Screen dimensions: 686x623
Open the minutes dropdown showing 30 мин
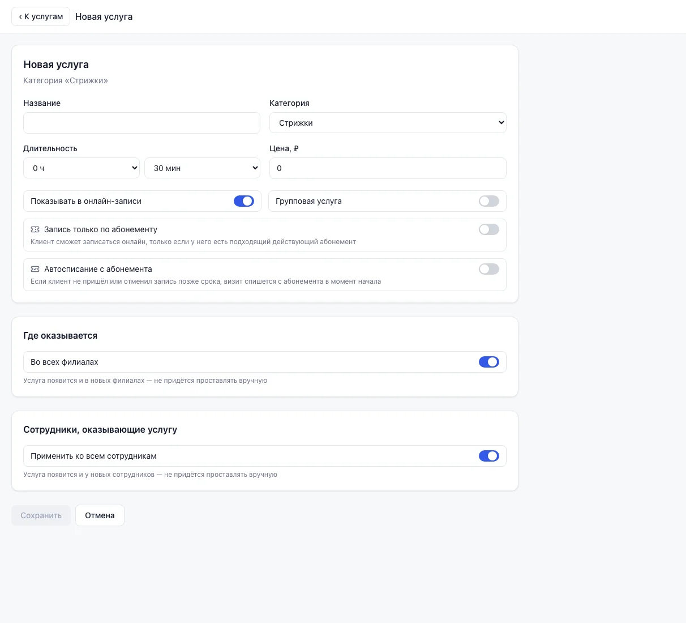[x=202, y=168]
